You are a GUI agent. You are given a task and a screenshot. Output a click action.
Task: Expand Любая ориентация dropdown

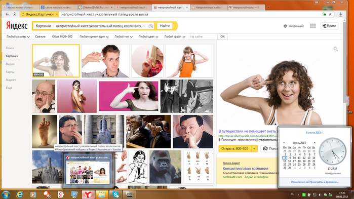pos(94,36)
